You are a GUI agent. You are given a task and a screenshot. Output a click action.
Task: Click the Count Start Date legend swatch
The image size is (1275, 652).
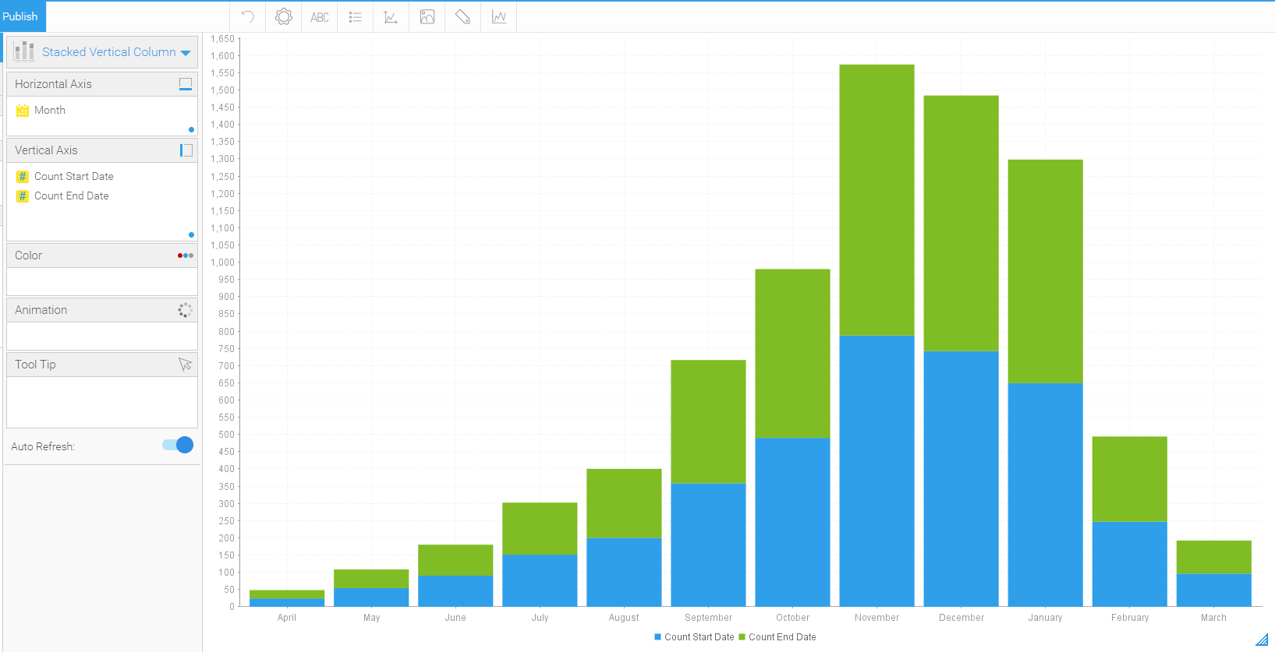point(657,637)
